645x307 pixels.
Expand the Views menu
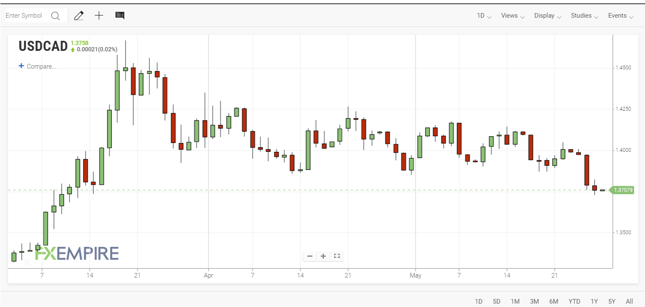click(513, 16)
